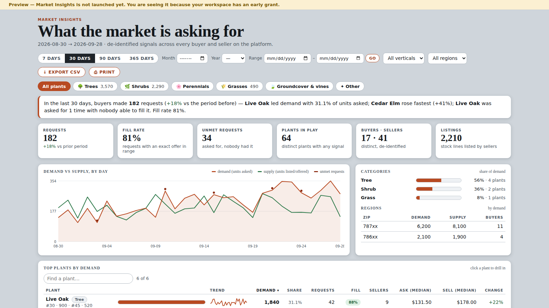Click the Range start date text
This screenshot has width=549, height=308.
pos(281,59)
